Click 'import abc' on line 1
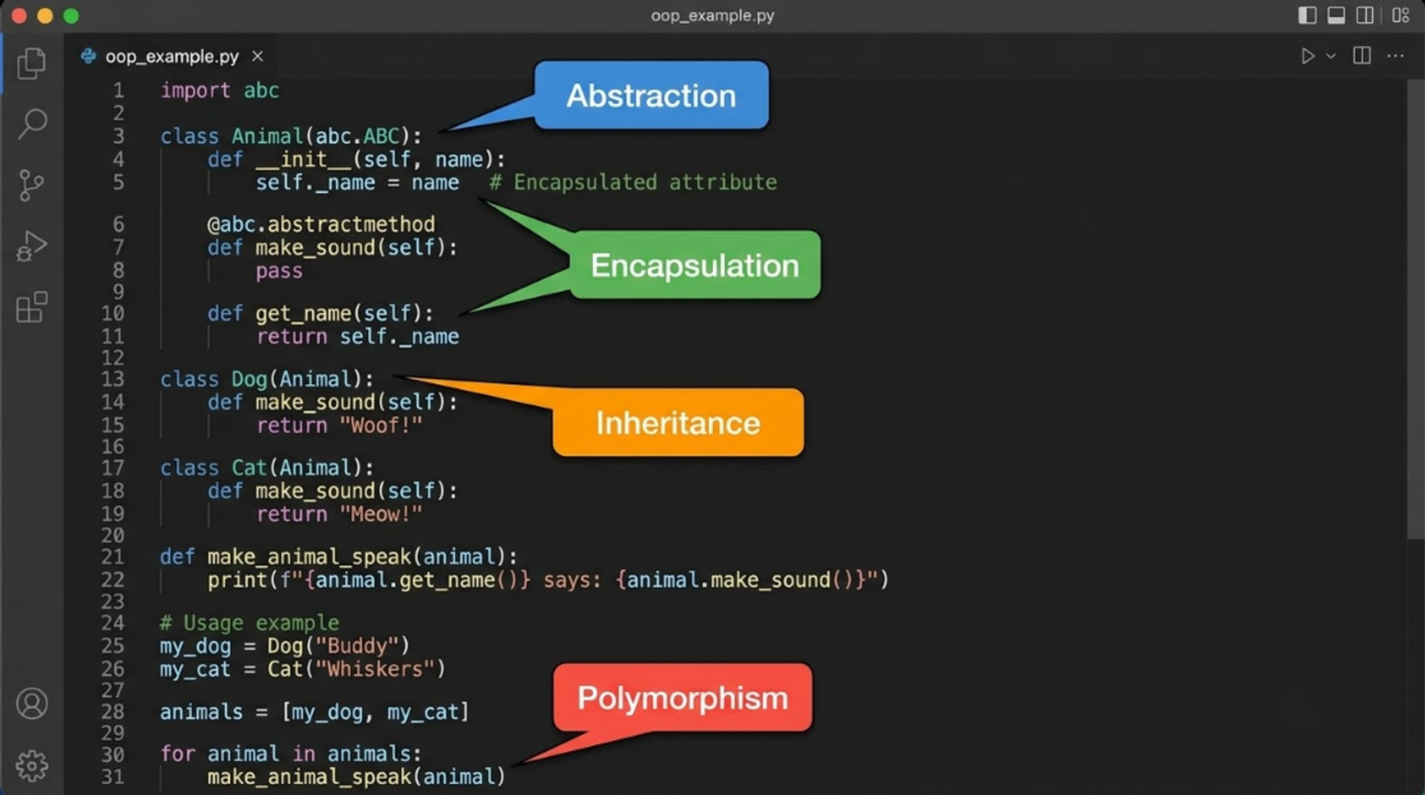 coord(220,90)
